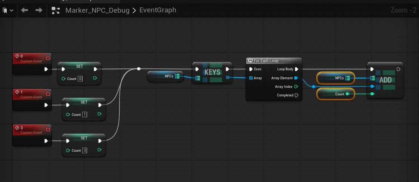Select the highlighted Count variable node
419x182 pixels.
click(x=336, y=94)
